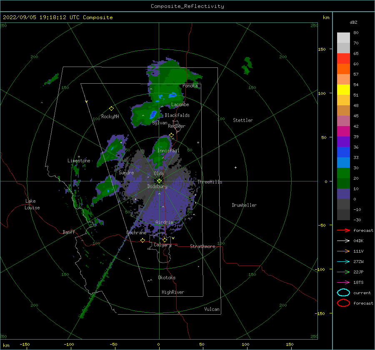This screenshot has height=350, width=375.
Task: Click the ThreeHills label
Action: (x=210, y=182)
